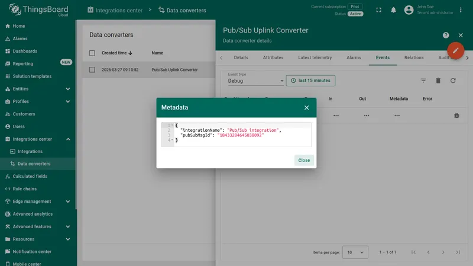Screen dimensions: 473x266
Task: Click the Close button in Metadata dialog
Action: (x=304, y=160)
